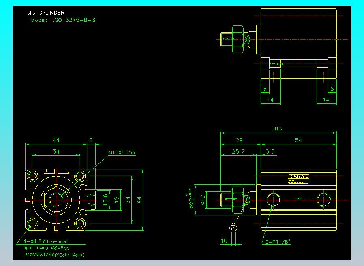The width and height of the screenshot is (364, 266).
Task: Select the 3.3 dimension text
Action: 270,151
